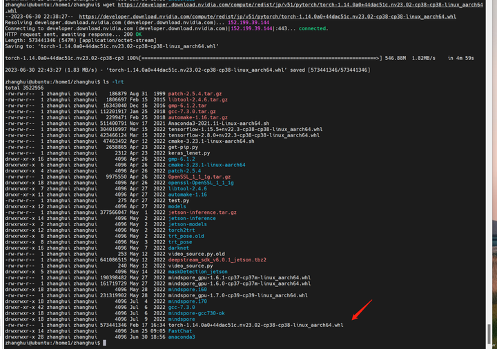Image resolution: width=497 pixels, height=349 pixels.
Task: Select file name video_source.py
Action: coord(191,266)
